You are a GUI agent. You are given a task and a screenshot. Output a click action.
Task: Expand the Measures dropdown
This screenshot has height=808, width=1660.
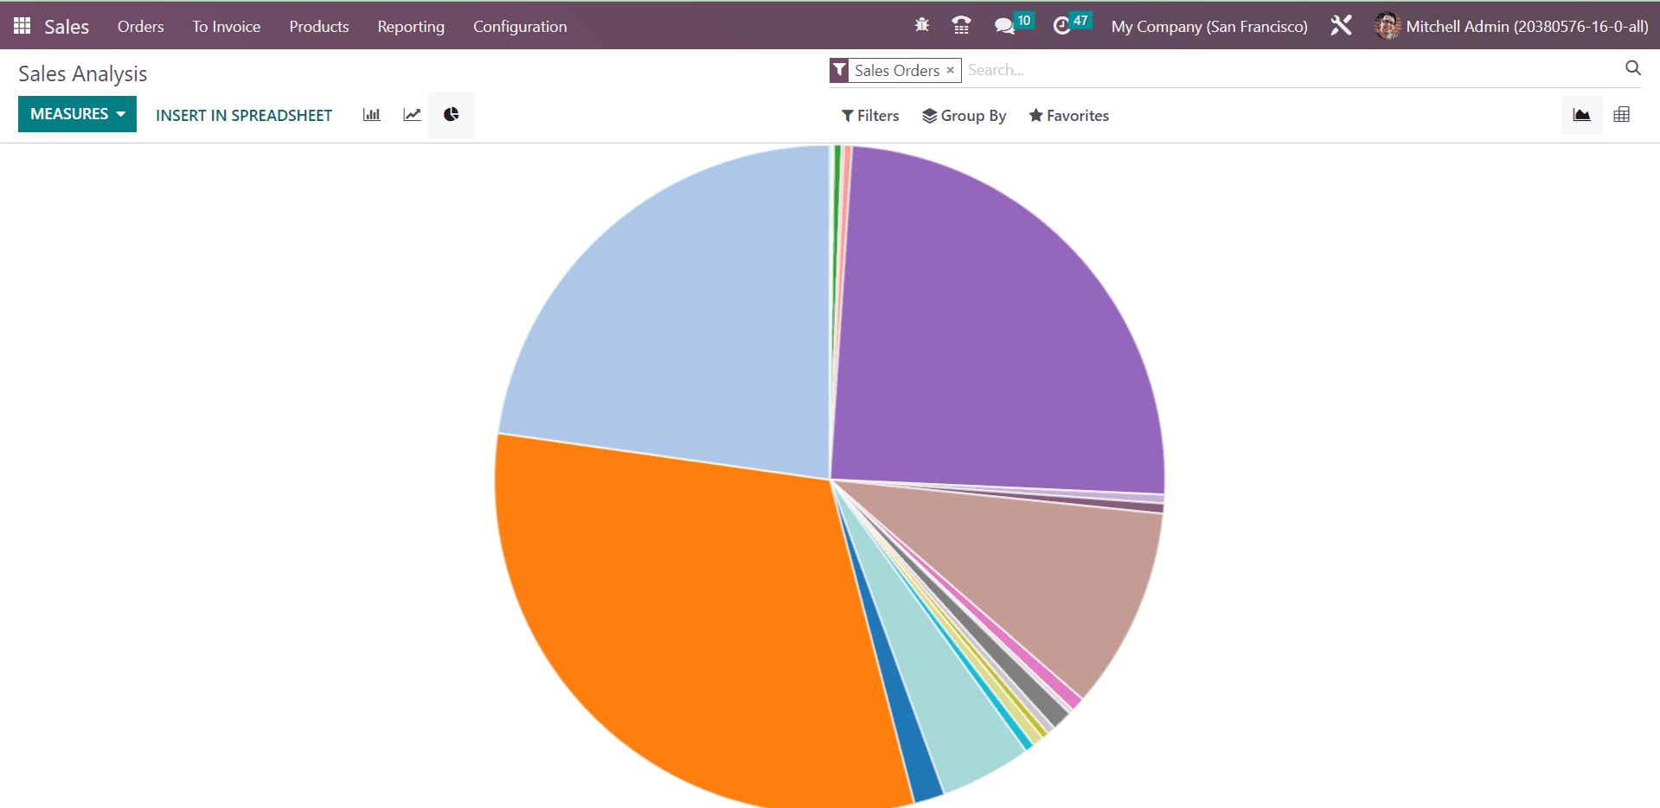click(77, 114)
